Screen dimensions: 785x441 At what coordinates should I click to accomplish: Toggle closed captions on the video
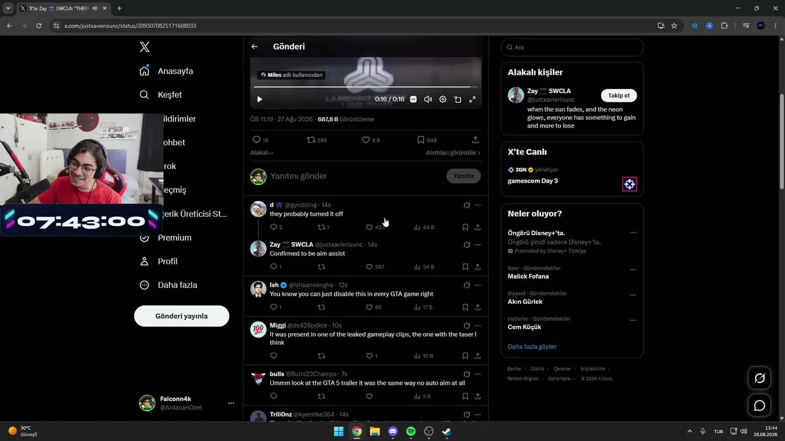point(413,99)
